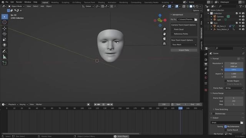This screenshot has height=138, width=246.
Task: Activate the Scale tool
Action: pos(5,39)
